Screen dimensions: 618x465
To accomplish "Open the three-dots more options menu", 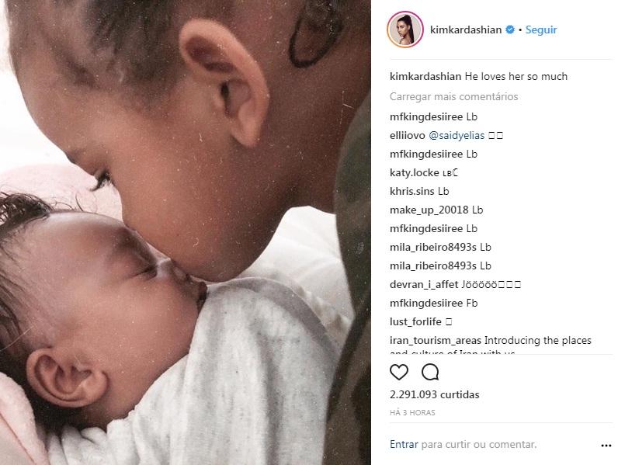I will pyautogui.click(x=606, y=446).
